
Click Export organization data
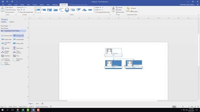point(133,8)
